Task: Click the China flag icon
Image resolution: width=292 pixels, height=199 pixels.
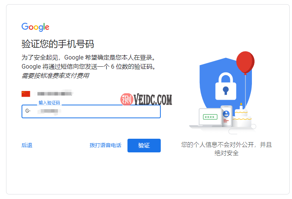Action: point(26,94)
